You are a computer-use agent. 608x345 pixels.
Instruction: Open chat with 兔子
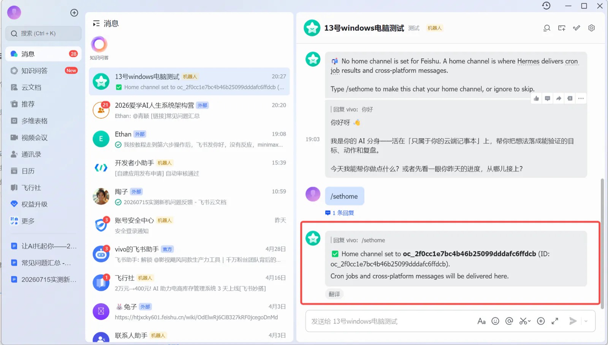click(189, 312)
